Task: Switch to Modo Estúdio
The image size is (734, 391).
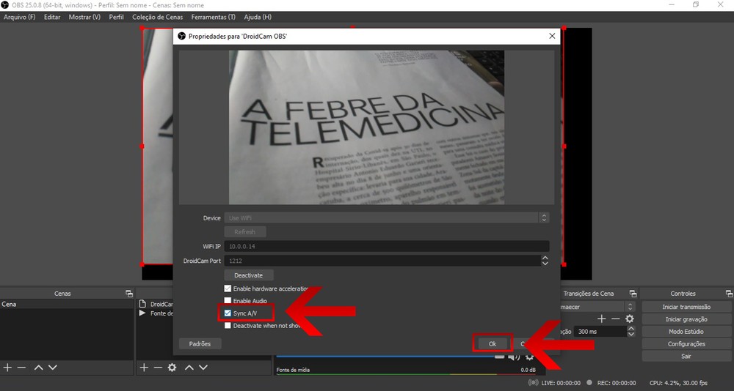Action: coord(686,332)
